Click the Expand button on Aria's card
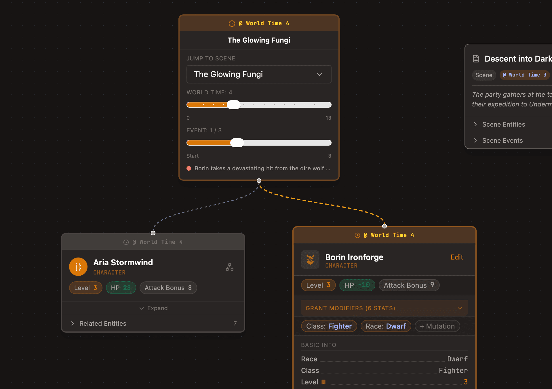 [153, 308]
